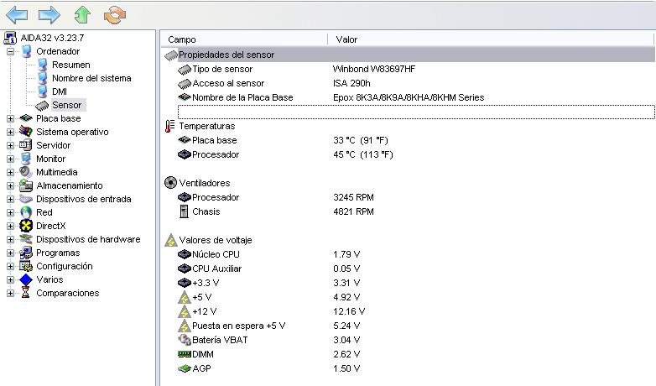Expand the Sistema operativo node
Image resolution: width=656 pixels, height=386 pixels.
(x=10, y=132)
